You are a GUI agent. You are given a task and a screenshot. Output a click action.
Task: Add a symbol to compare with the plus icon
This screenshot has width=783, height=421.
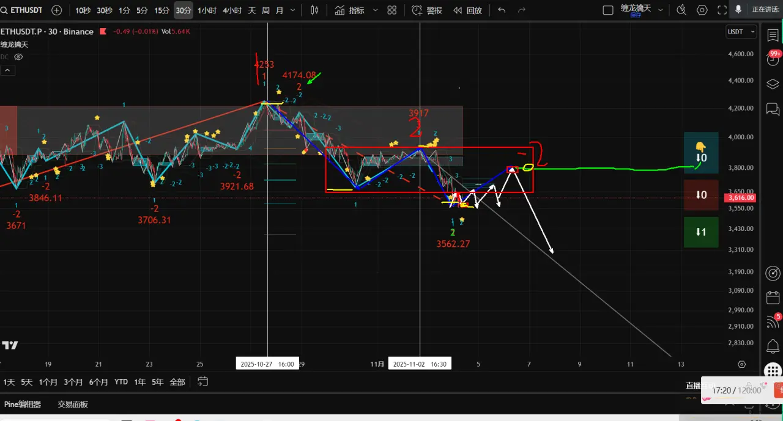point(57,10)
